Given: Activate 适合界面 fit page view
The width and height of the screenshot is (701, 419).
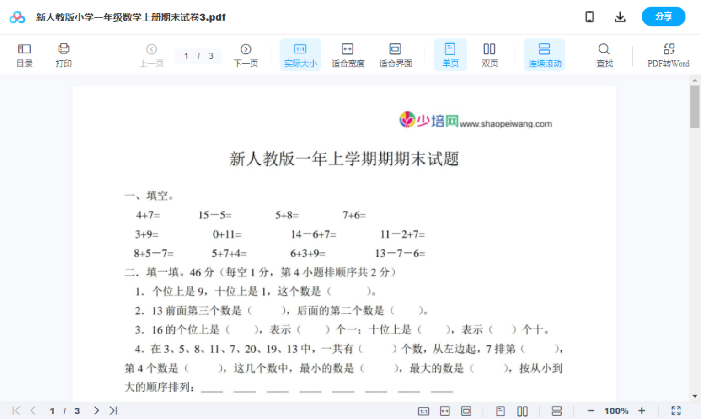Looking at the screenshot, I should [395, 54].
